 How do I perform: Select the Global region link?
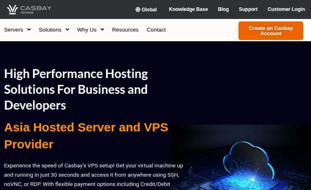point(146,10)
